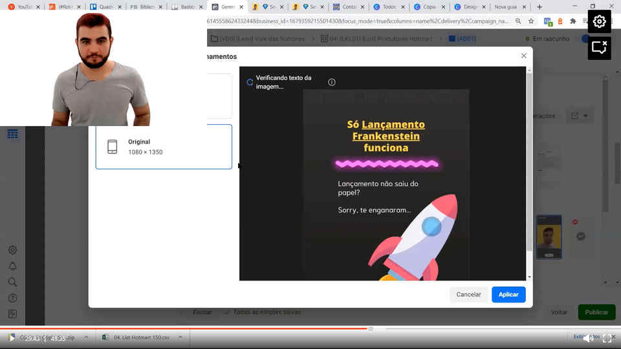Open the browser extensions puzzle icon
The width and height of the screenshot is (621, 349).
(572, 21)
